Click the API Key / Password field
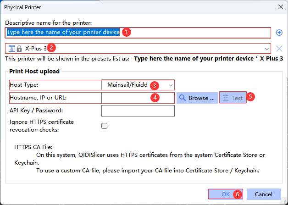The height and width of the screenshot is (205, 288). coord(138,111)
